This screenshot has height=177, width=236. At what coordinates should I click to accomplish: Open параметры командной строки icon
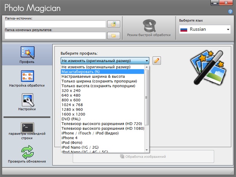click(27, 127)
